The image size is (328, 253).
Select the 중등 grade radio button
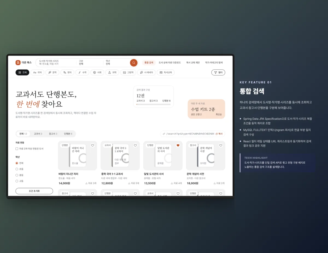click(17, 175)
